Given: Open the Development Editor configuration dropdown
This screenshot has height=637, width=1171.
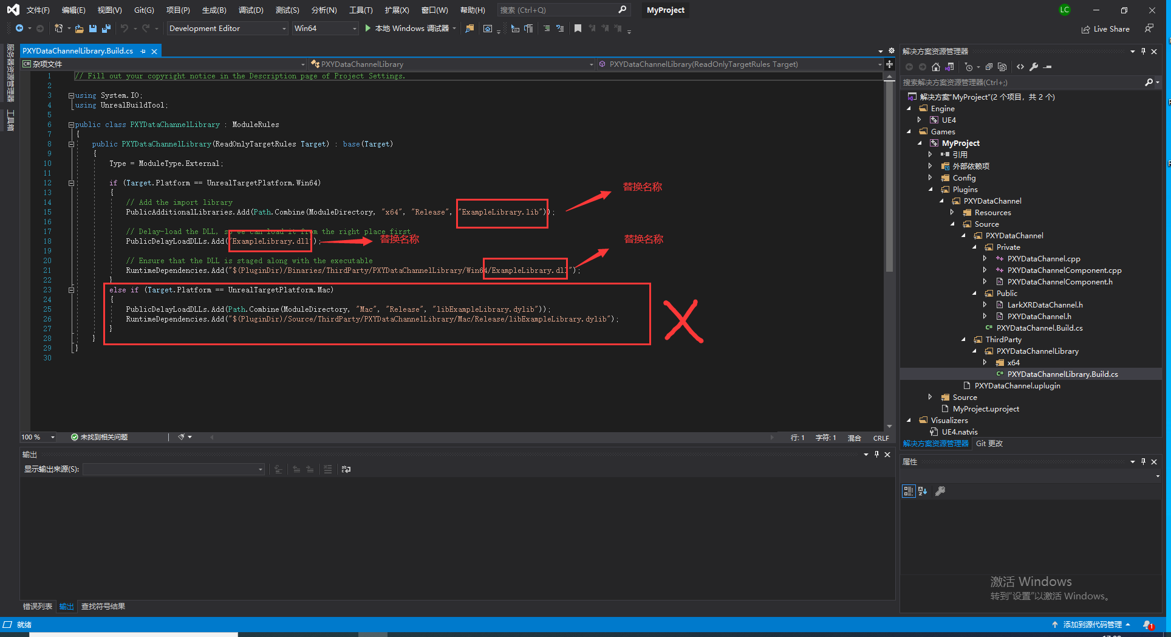Looking at the screenshot, I should [227, 29].
